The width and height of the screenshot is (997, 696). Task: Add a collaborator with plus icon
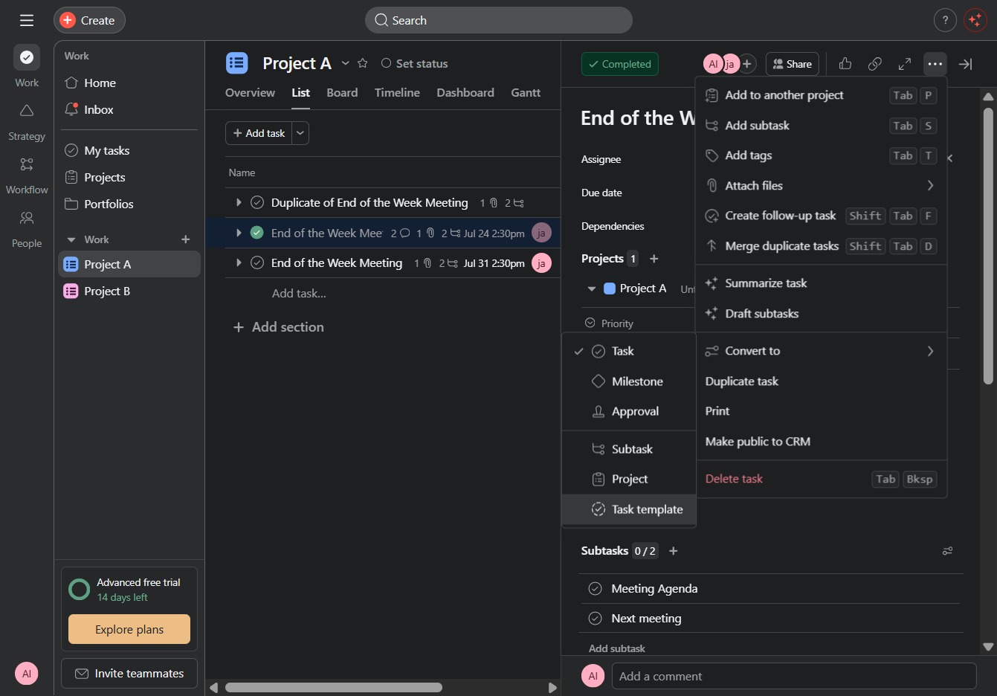(747, 64)
